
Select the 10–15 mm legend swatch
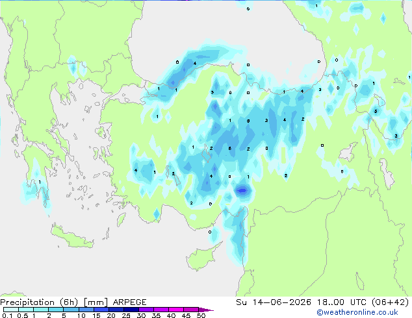click(x=86, y=310)
